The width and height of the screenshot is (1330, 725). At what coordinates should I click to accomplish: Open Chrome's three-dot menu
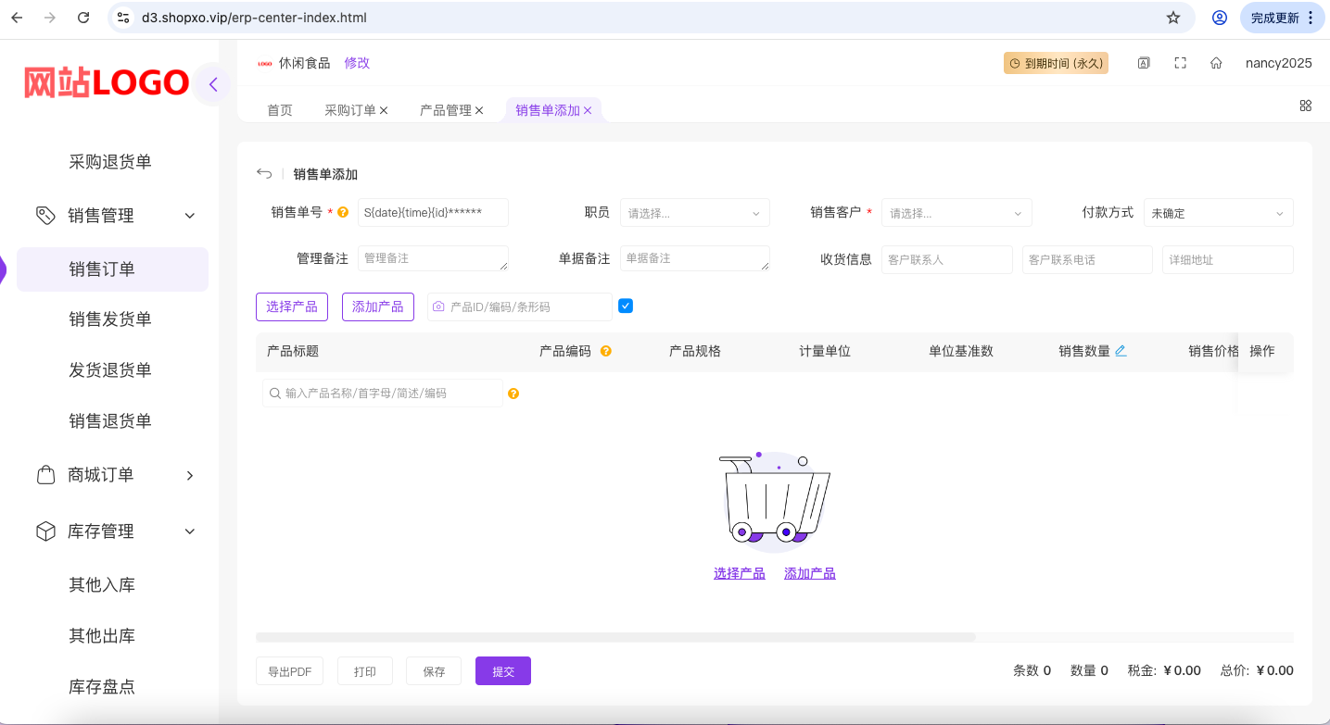(1311, 18)
